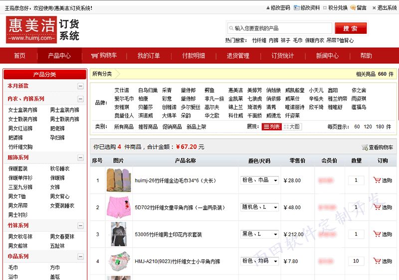Image resolution: width=399 pixels, height=280 pixels.
Task: Select 男士盒装内裤 subcategory
Action: coord(65,110)
